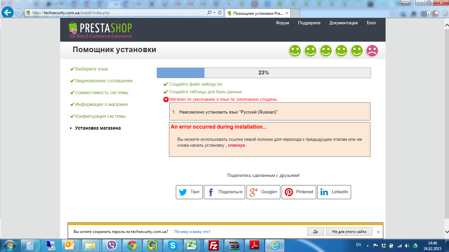
Task: Click 'Магазин по умолчанию и язык по умолчанию созданы'
Action: coord(223,99)
